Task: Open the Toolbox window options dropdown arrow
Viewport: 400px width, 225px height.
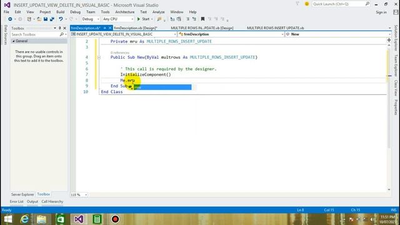Action: point(55,28)
